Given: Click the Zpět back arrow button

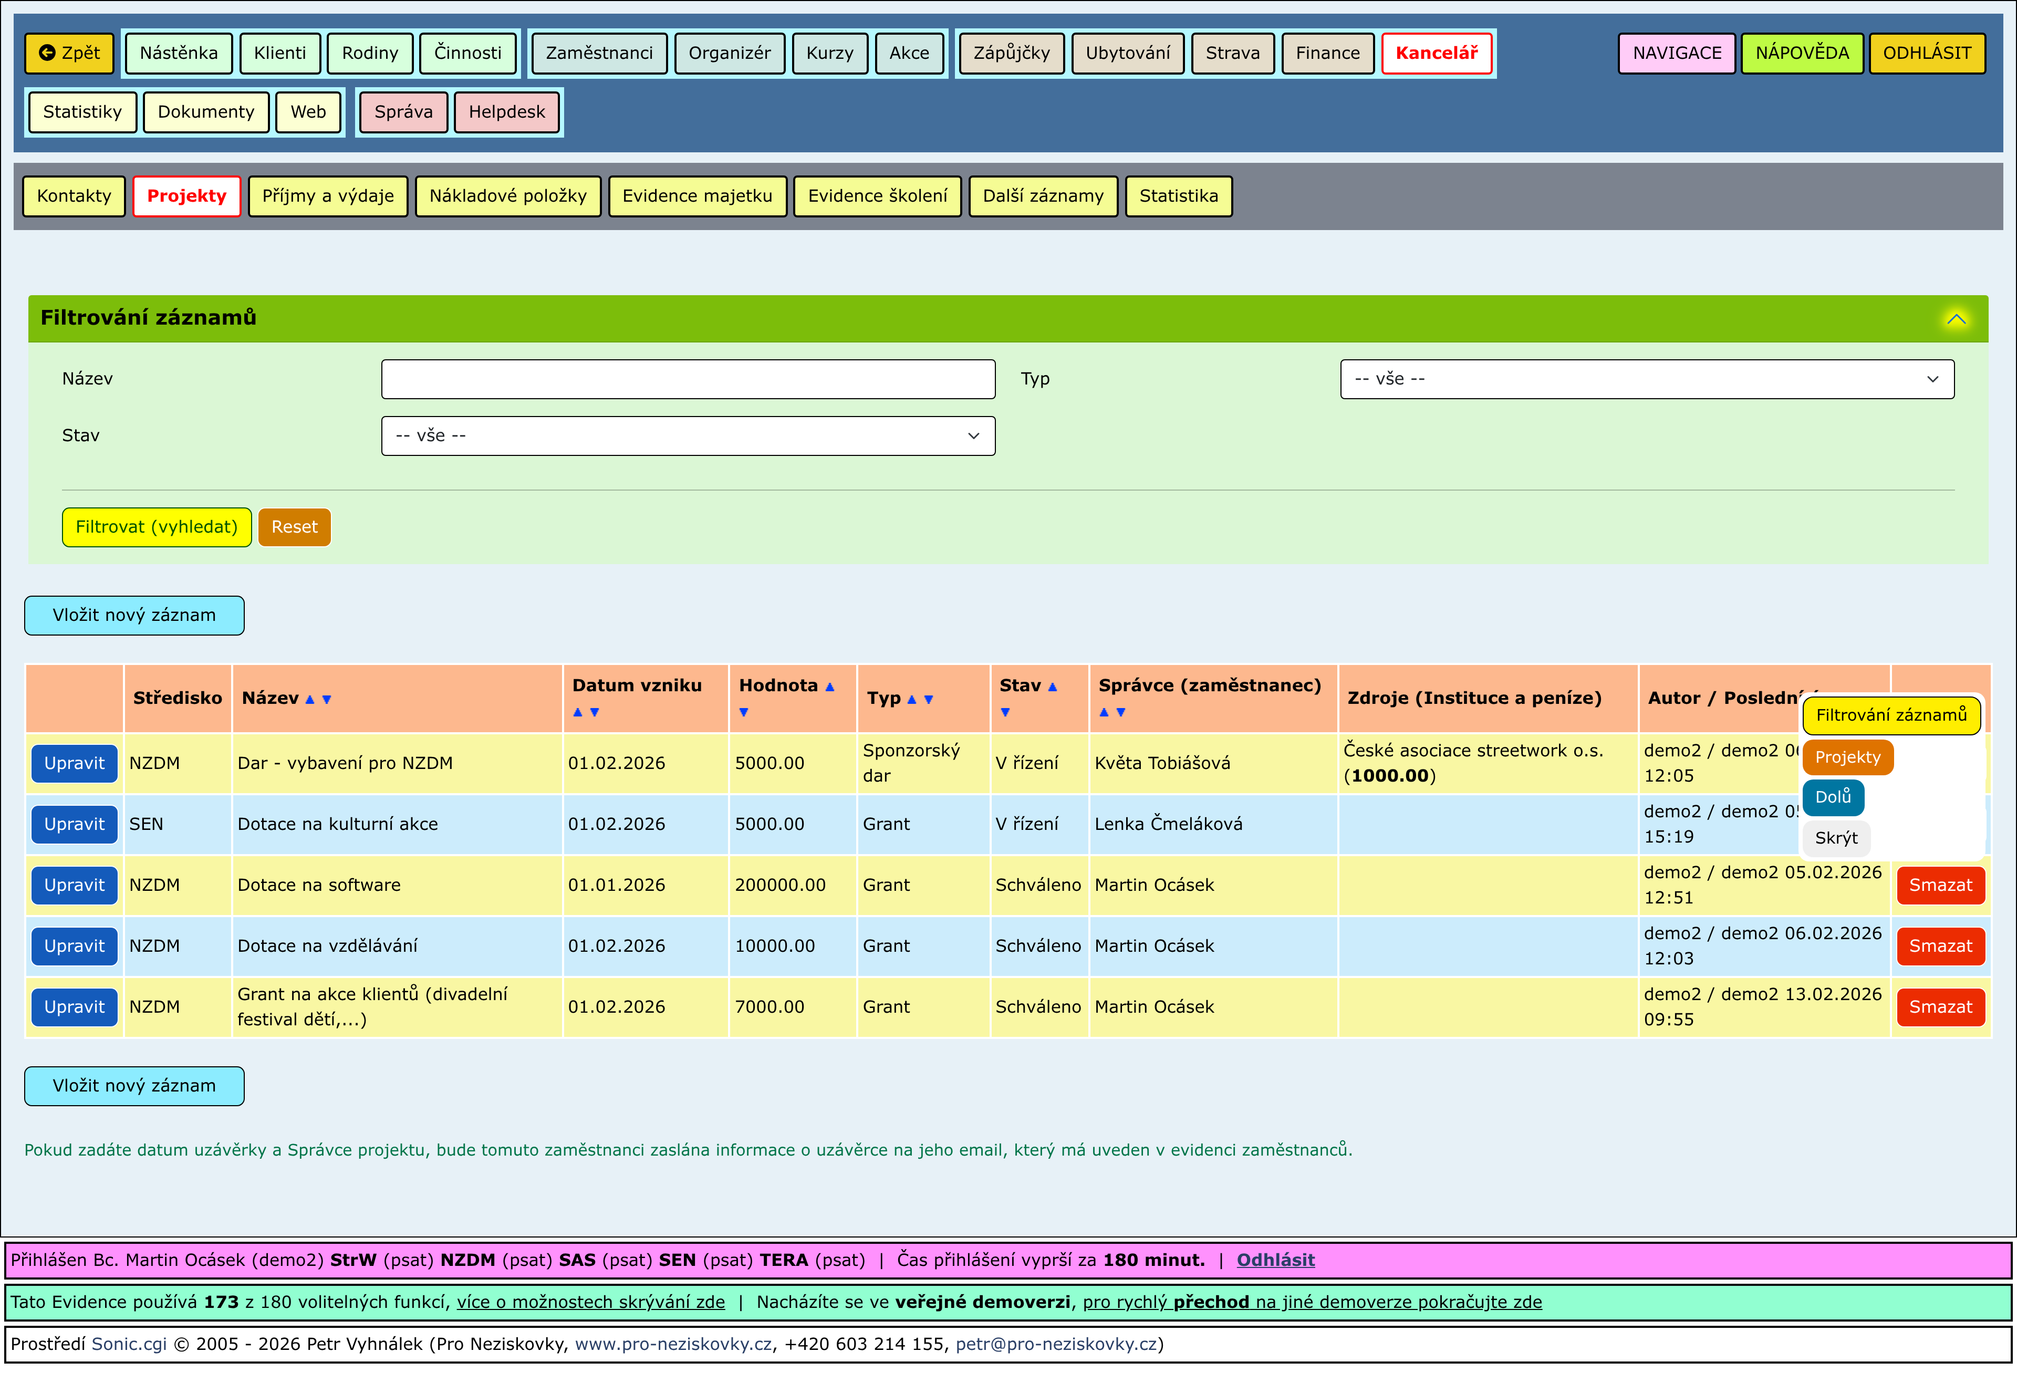Looking at the screenshot, I should (69, 53).
